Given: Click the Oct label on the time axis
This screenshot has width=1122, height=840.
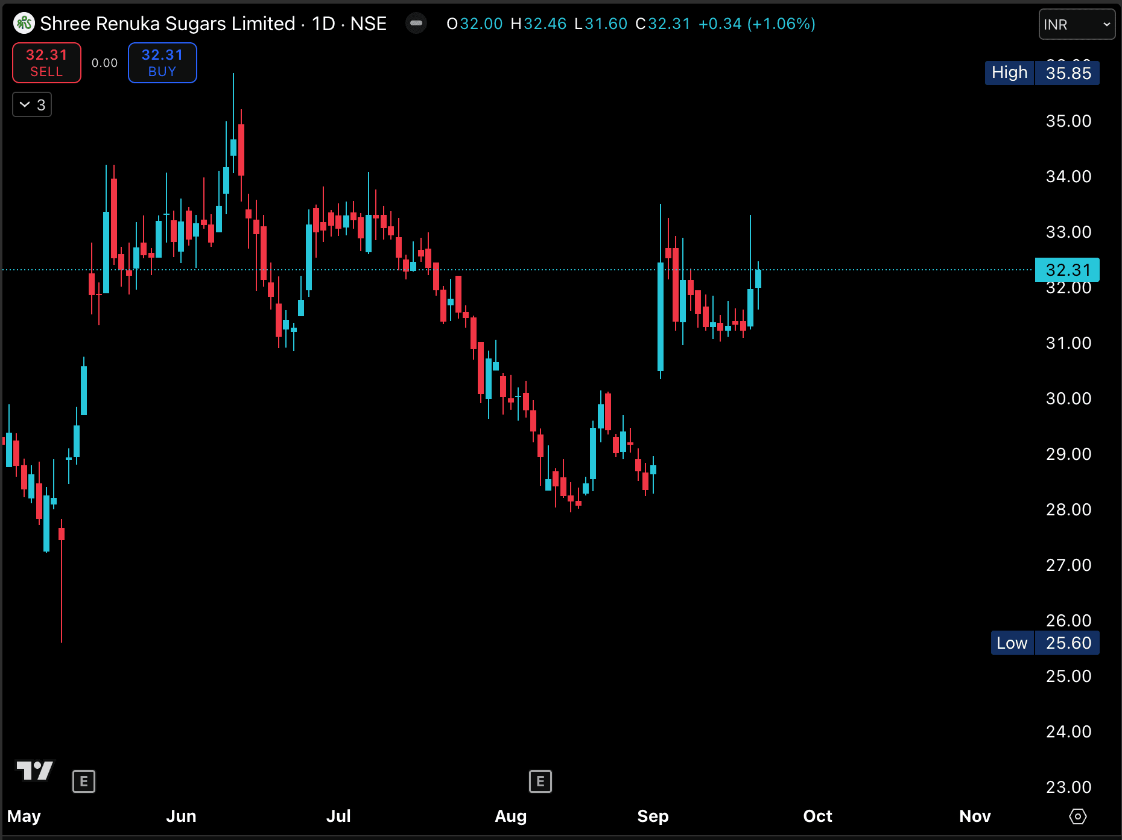Looking at the screenshot, I should (817, 816).
